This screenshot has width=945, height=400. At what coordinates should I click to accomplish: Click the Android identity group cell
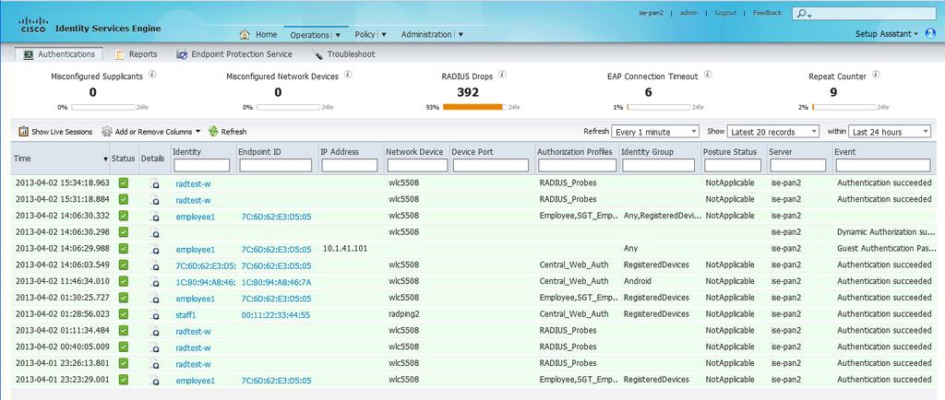pyautogui.click(x=637, y=281)
